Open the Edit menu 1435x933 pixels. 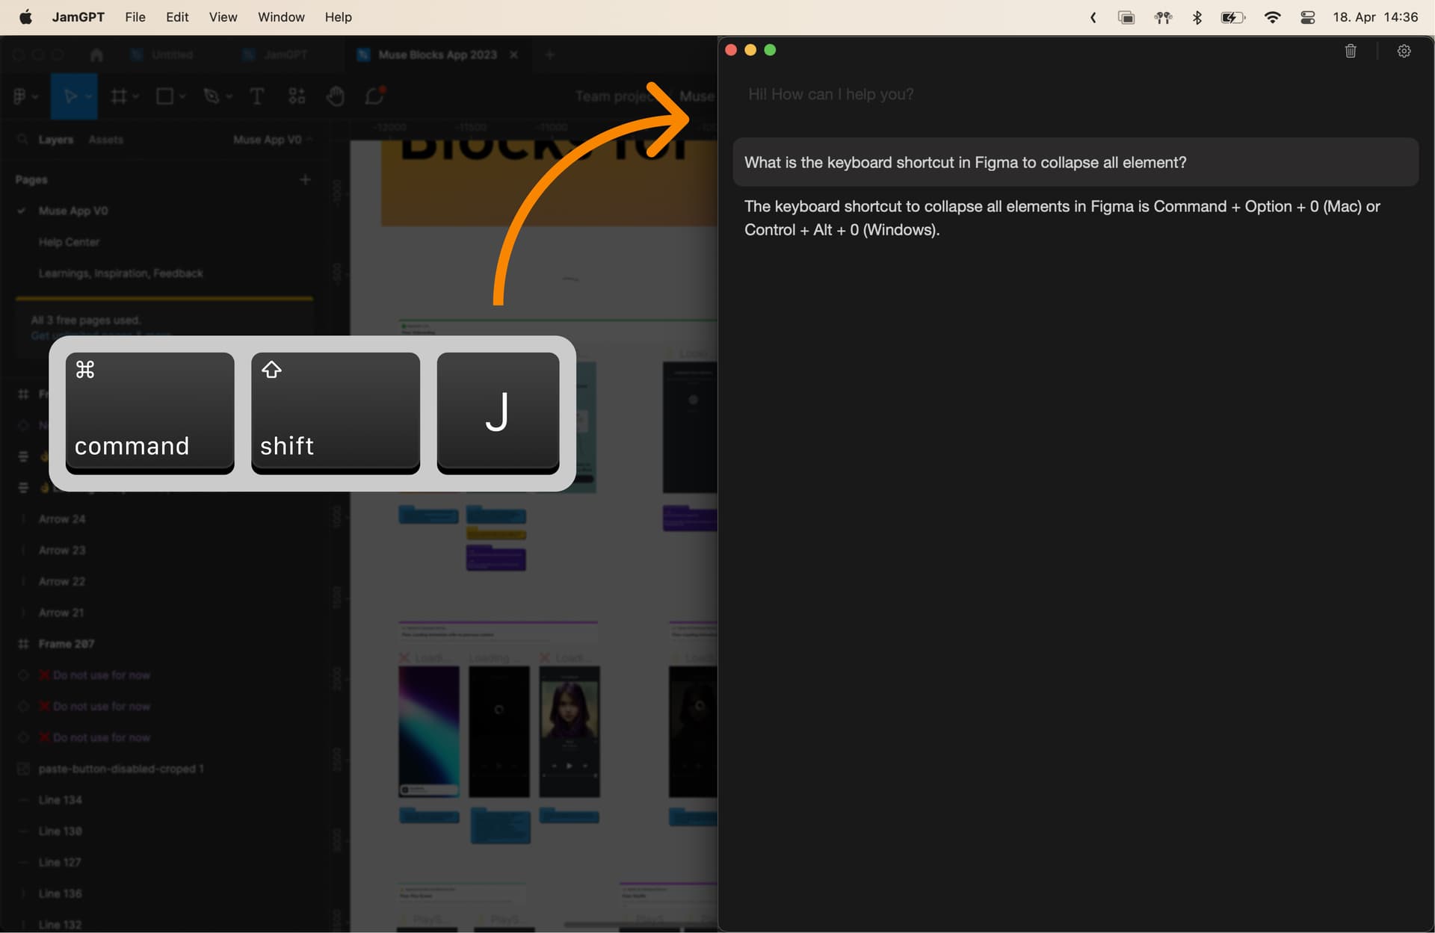[177, 16]
